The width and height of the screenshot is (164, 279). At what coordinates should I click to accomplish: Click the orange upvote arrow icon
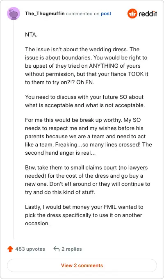(10, 249)
